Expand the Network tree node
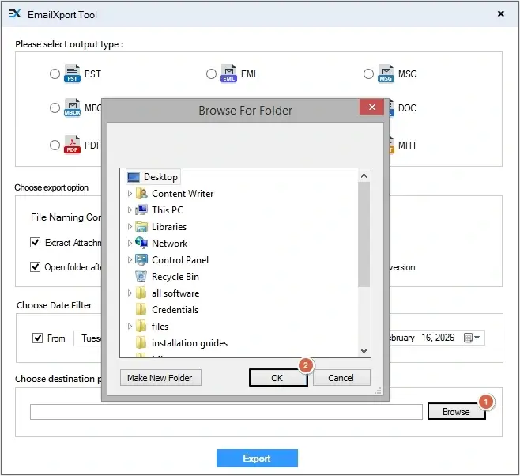Image resolution: width=520 pixels, height=476 pixels. [x=130, y=244]
